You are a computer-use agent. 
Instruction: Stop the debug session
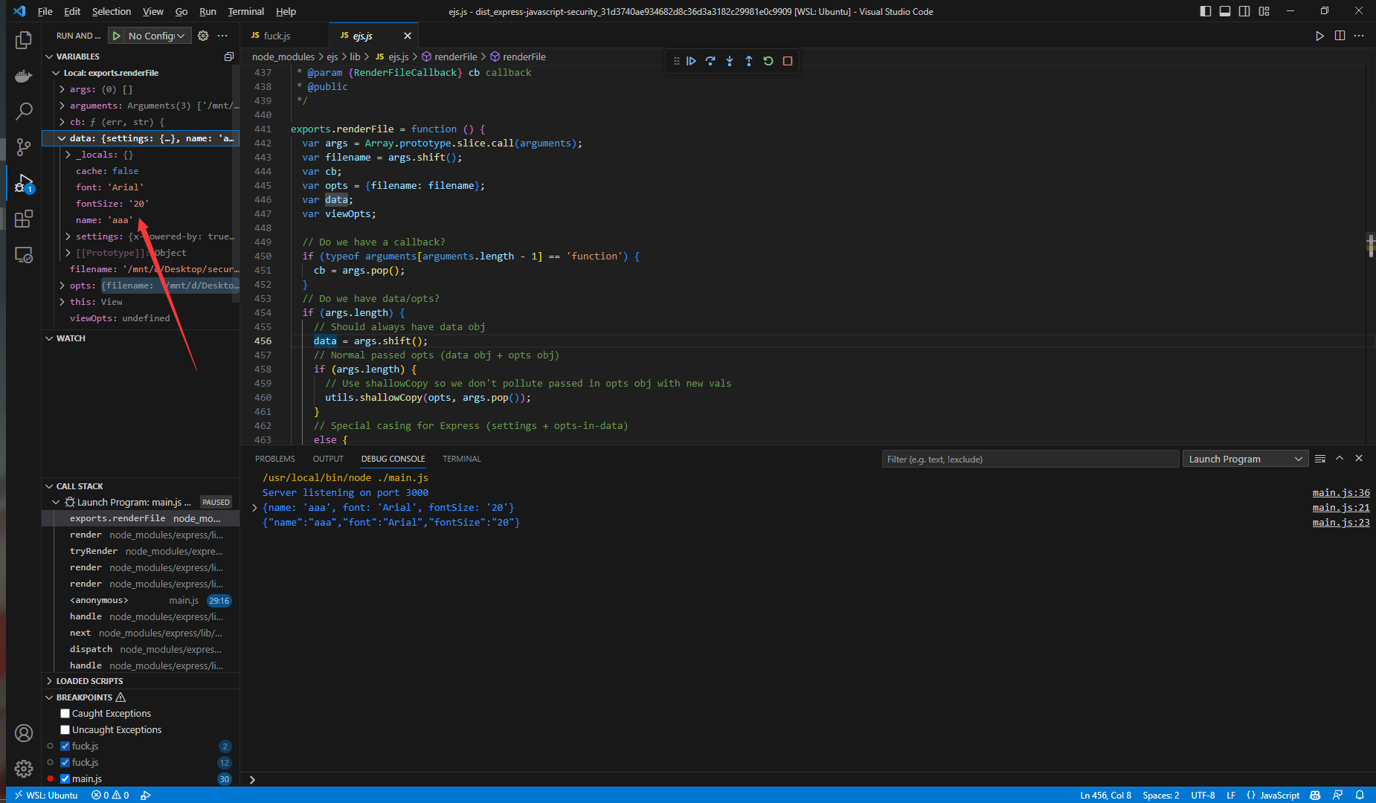tap(788, 61)
